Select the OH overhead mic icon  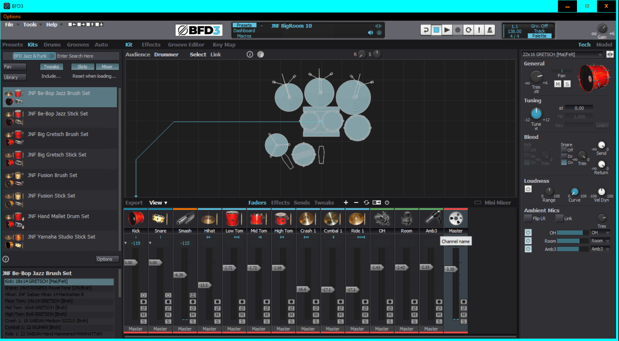(382, 219)
